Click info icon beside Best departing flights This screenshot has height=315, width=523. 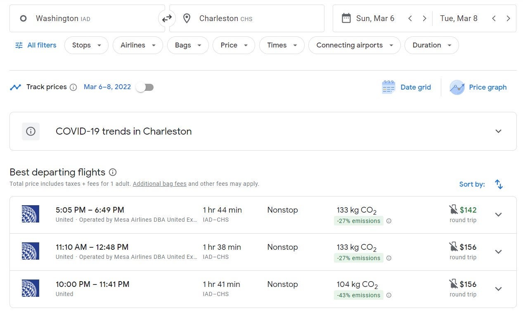coord(113,172)
